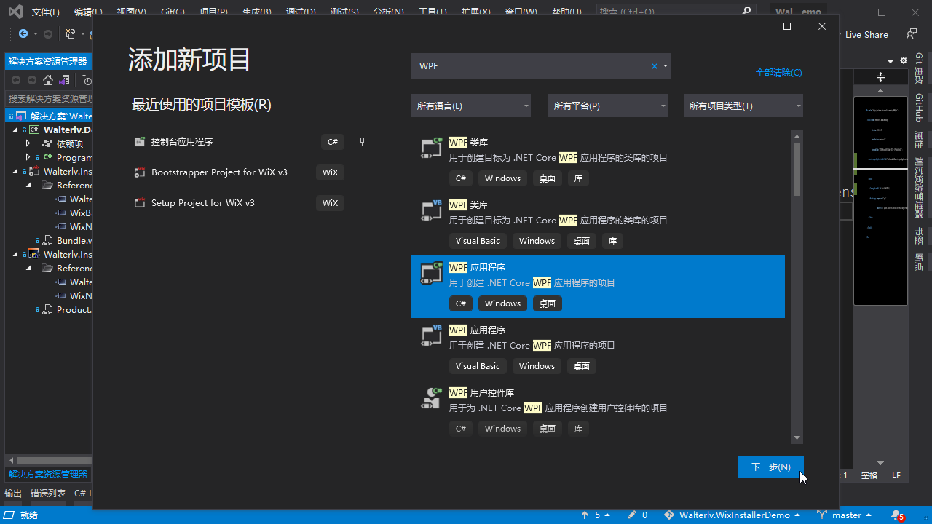
Task: Open the 文件 menu
Action: click(45, 12)
